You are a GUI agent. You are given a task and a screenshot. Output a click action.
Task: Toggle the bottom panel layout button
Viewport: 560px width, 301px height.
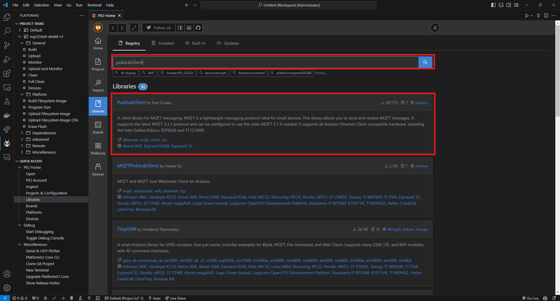(501, 5)
